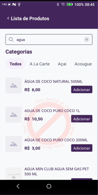This screenshot has height=195, width=98.
Task: Select the A La Carte category
Action: point(40,64)
